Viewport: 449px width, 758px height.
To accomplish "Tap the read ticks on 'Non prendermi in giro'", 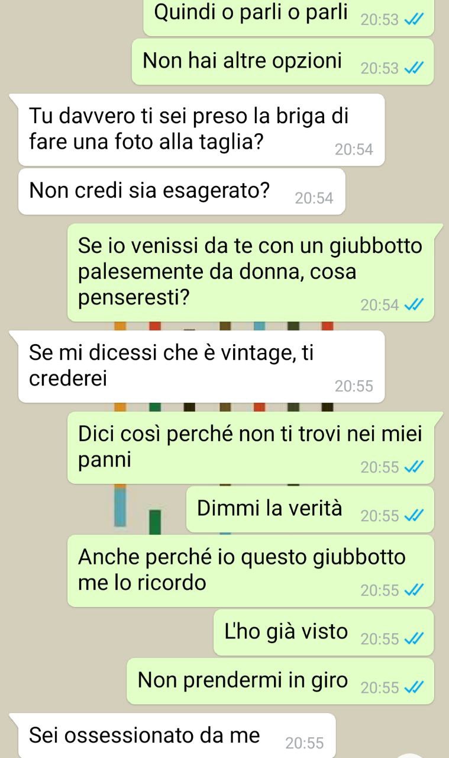I will (414, 687).
